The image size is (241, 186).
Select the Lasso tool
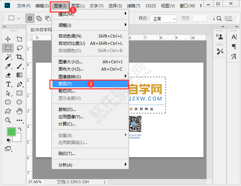click(x=19, y=48)
